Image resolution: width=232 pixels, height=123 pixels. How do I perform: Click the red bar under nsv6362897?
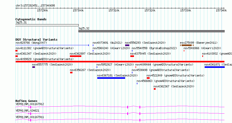coord(75,56)
